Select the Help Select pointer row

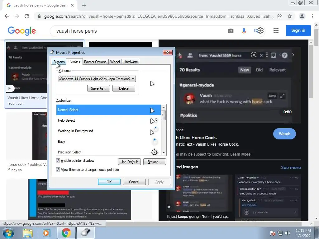[108, 120]
